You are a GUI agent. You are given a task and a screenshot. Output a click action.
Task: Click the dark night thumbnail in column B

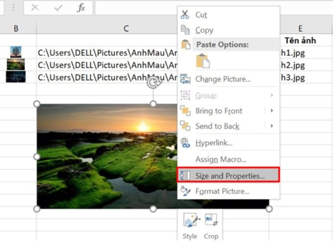tap(16, 77)
